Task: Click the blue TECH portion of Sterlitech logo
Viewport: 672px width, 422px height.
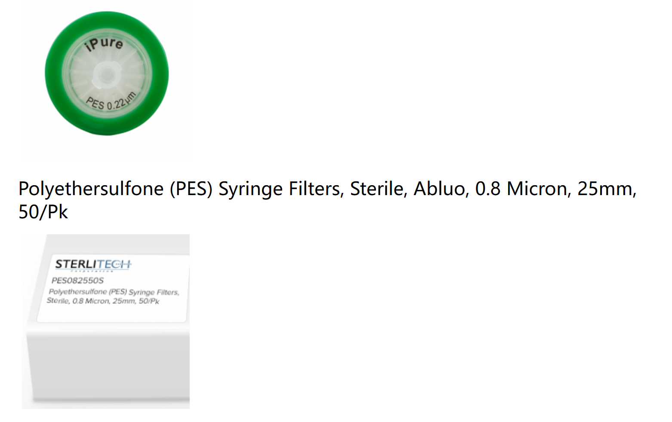Action: [x=117, y=264]
